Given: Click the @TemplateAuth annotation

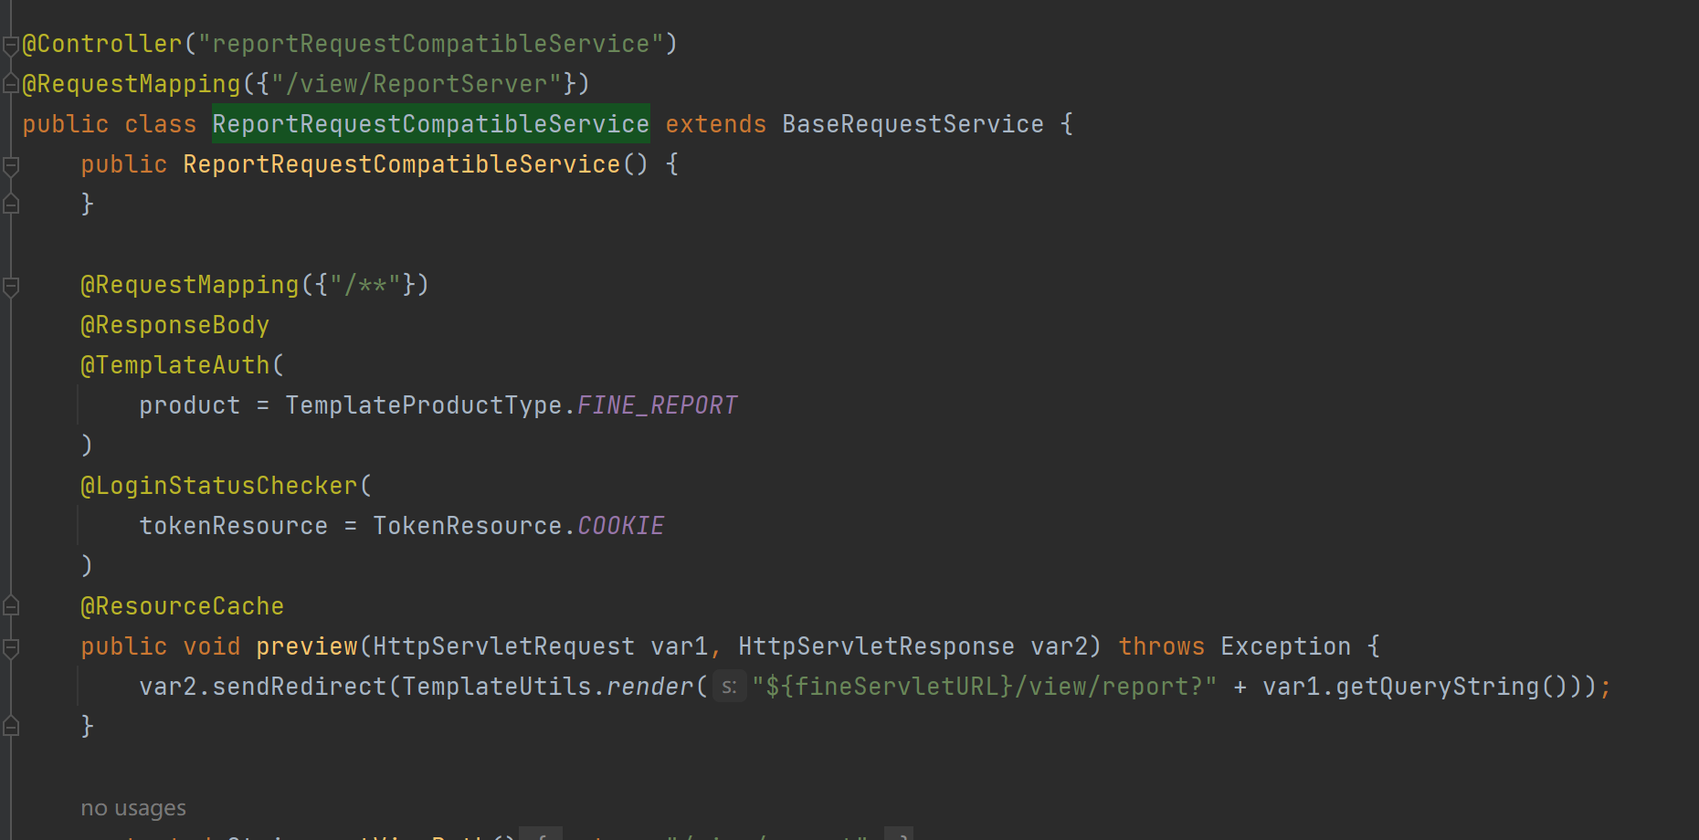Looking at the screenshot, I should pyautogui.click(x=175, y=365).
